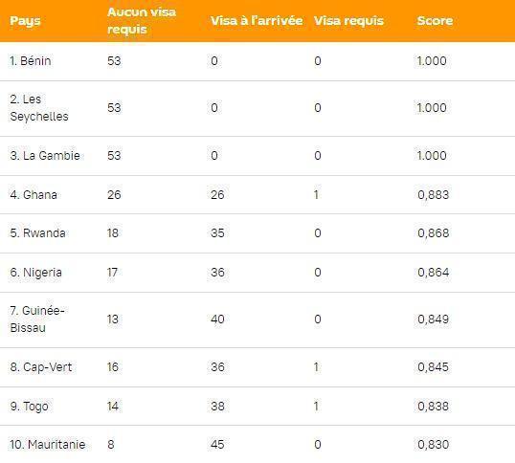
Task: Click the Visa requis column header
Action: pos(348,21)
